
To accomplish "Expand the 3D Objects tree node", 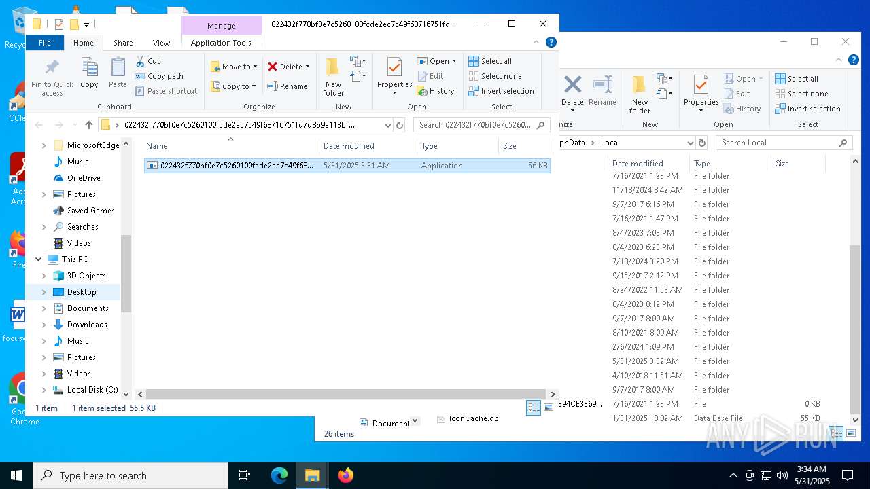I will coord(44,276).
